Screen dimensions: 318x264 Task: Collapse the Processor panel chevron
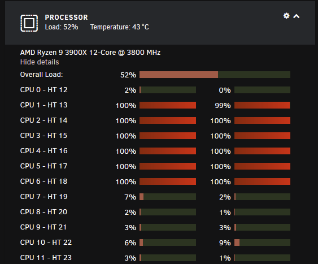coord(297,16)
